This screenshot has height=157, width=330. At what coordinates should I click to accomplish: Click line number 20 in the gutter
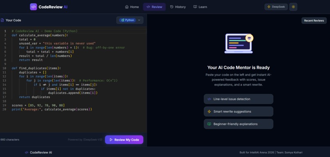click(x=5, y=110)
